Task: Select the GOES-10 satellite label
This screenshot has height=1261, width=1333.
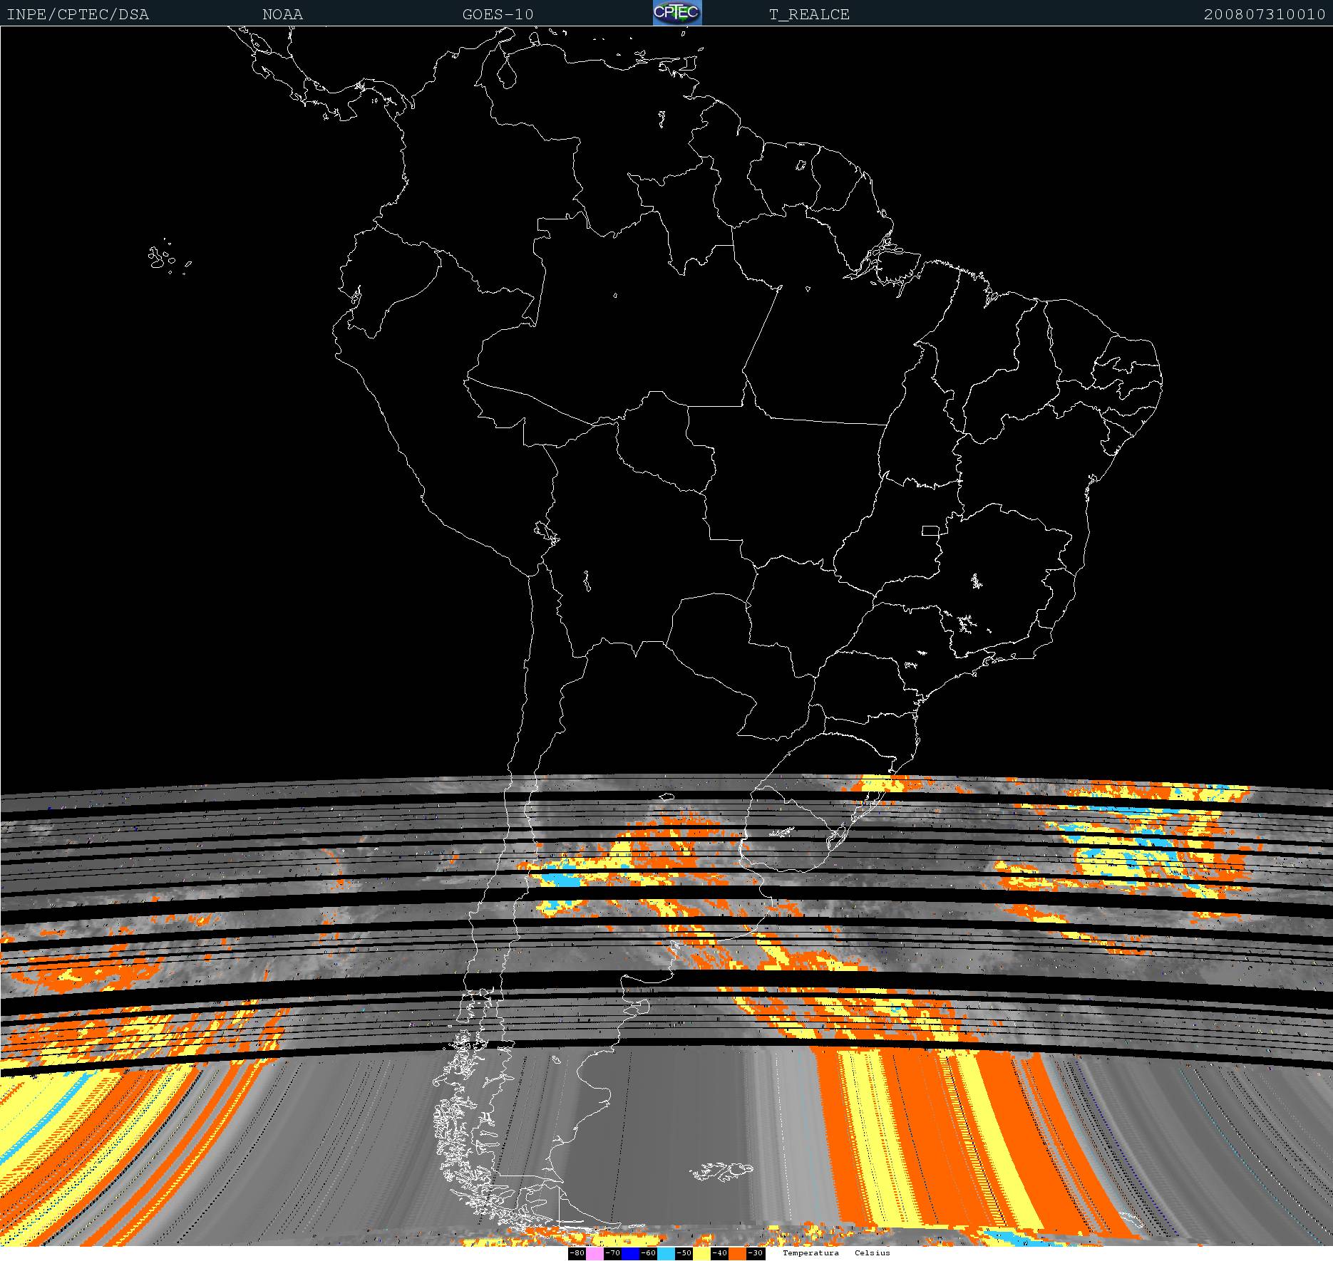Action: pyautogui.click(x=498, y=14)
